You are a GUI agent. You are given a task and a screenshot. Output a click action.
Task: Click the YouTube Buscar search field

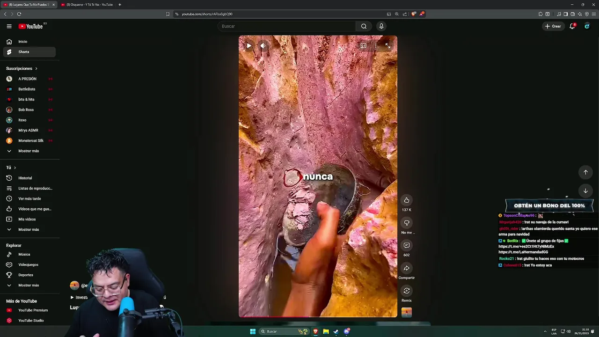click(x=286, y=26)
